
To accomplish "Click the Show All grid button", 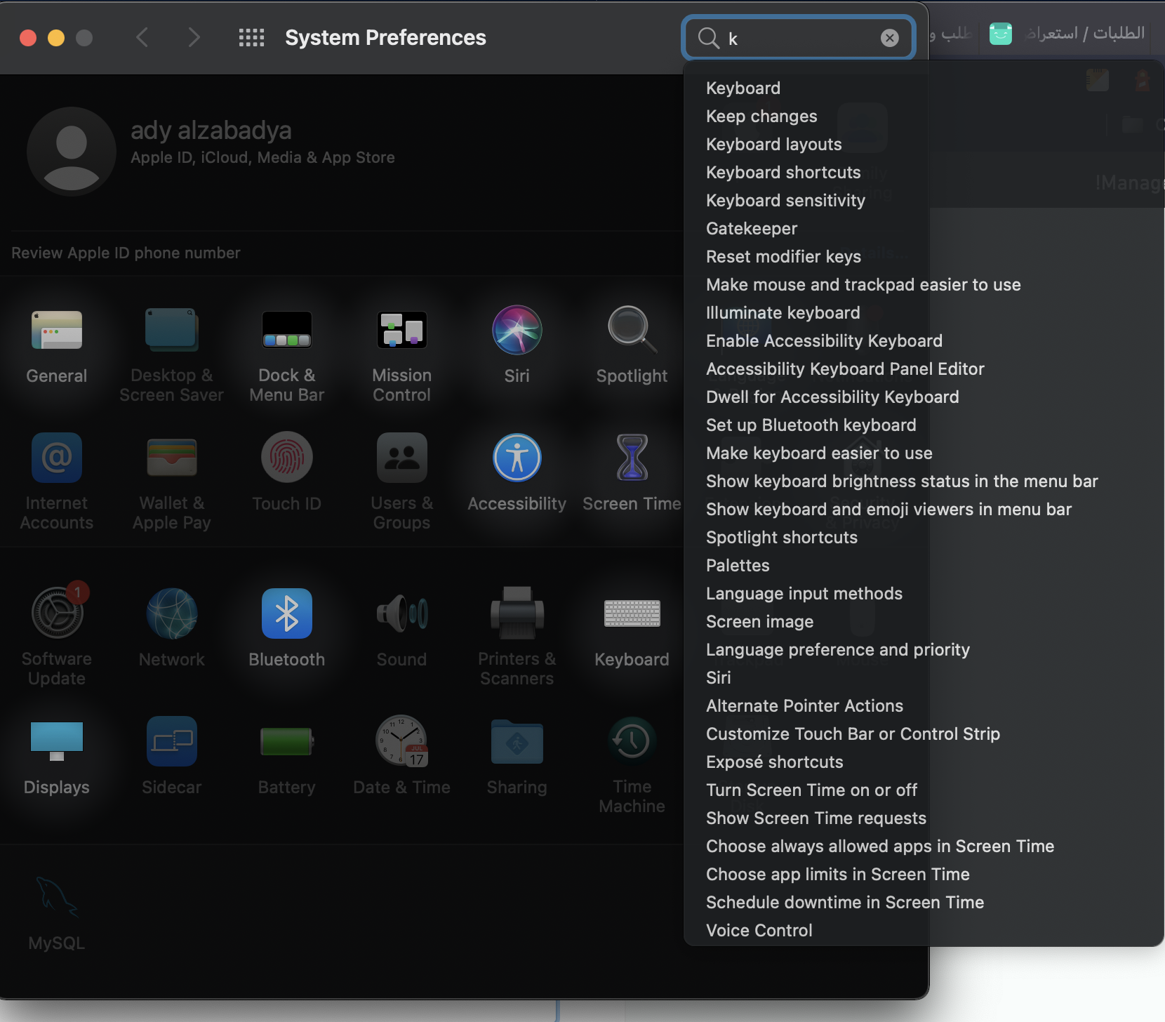I will (x=251, y=38).
